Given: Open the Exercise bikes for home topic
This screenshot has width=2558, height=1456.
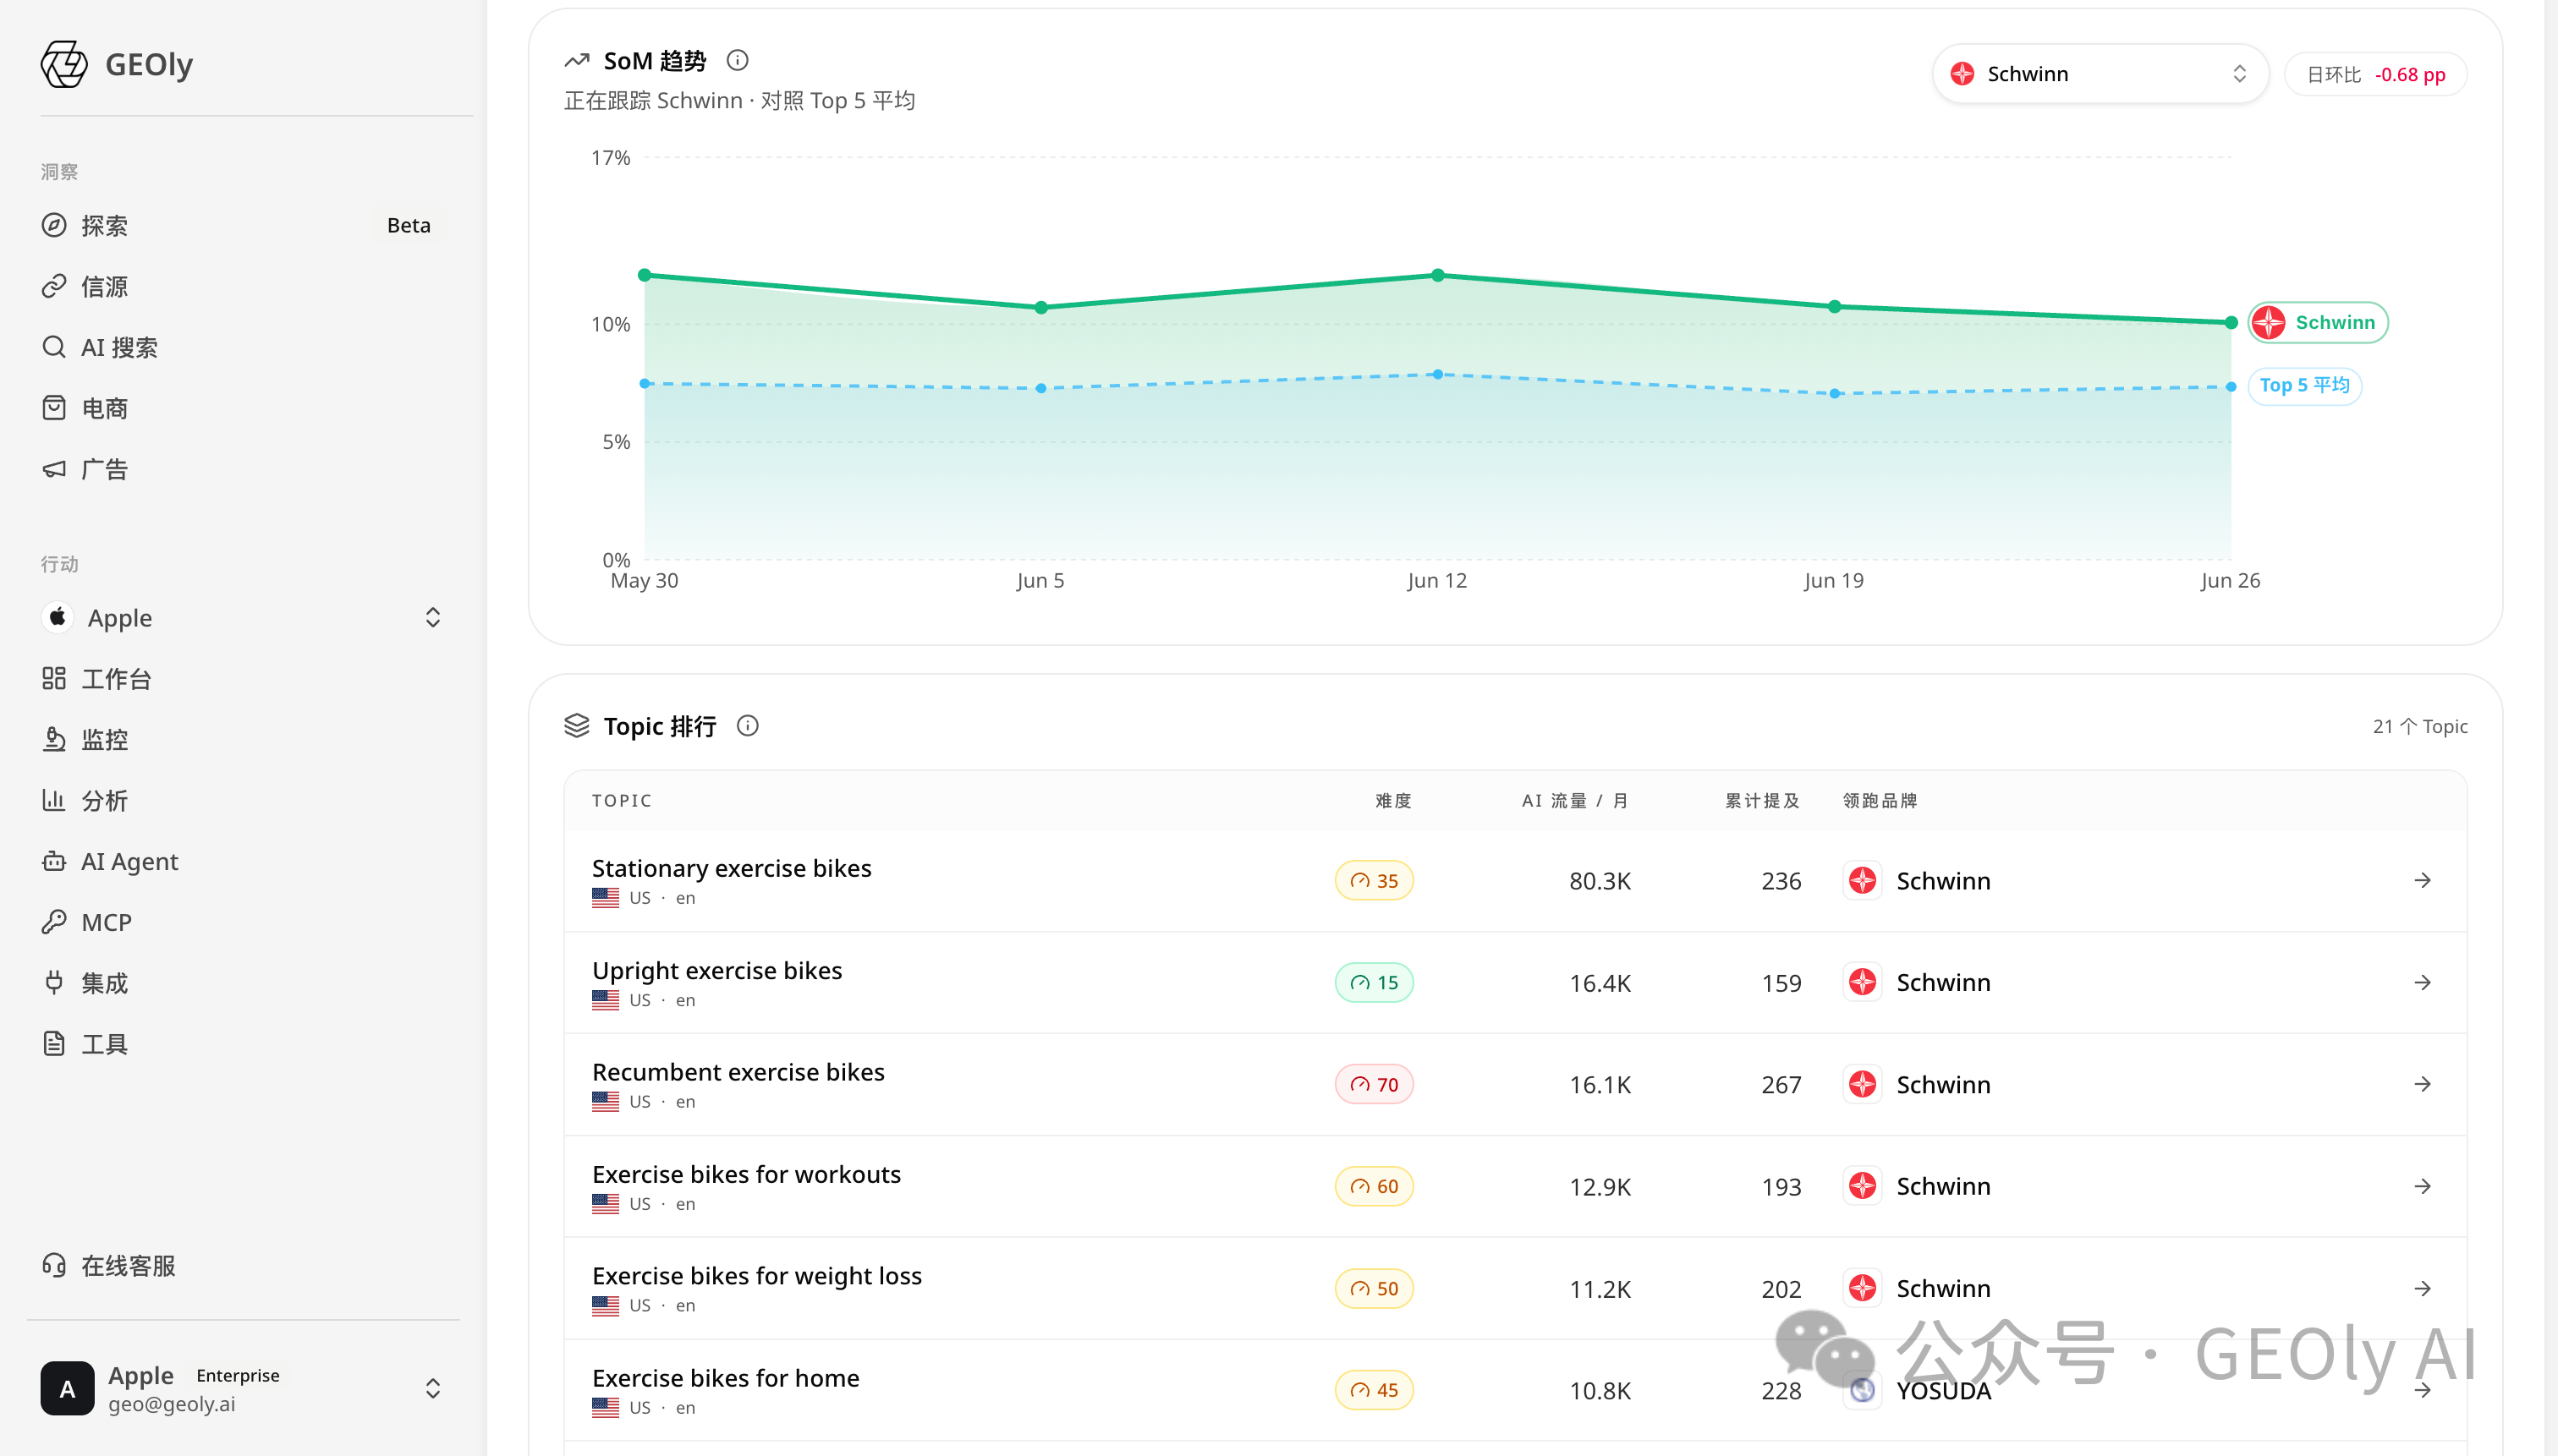Looking at the screenshot, I should pyautogui.click(x=725, y=1378).
